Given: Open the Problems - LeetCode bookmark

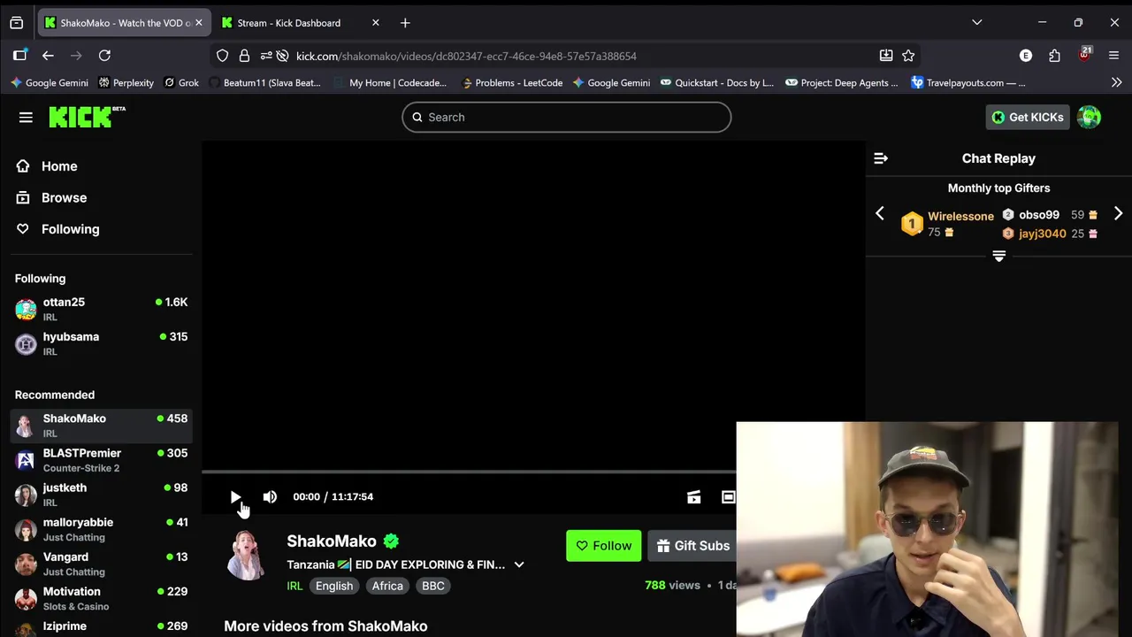Looking at the screenshot, I should click(510, 82).
